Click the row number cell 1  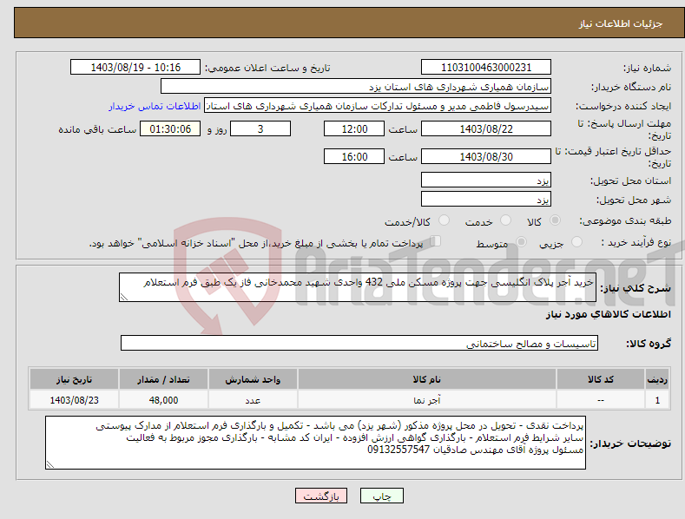657,400
